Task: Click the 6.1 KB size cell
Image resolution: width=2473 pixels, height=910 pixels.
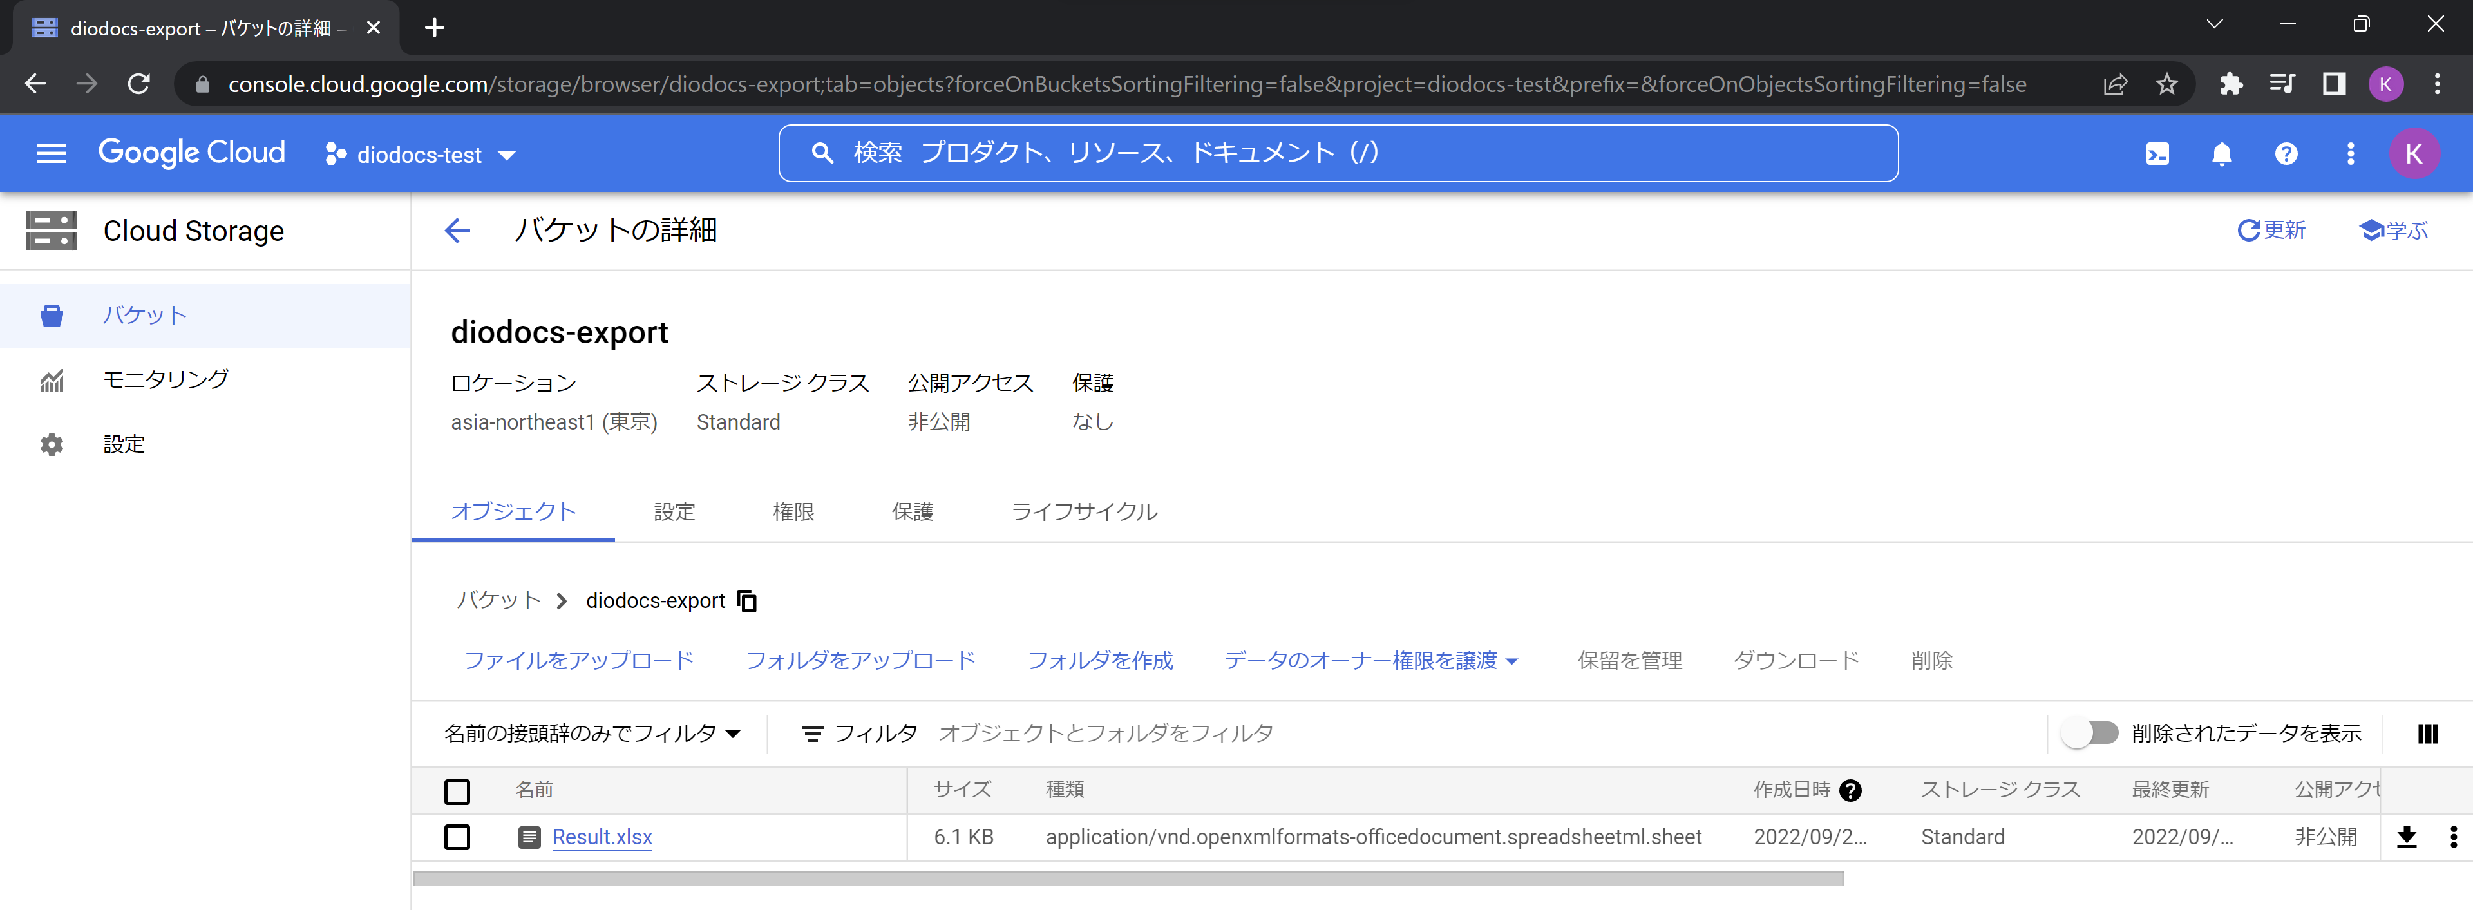Action: [x=963, y=837]
